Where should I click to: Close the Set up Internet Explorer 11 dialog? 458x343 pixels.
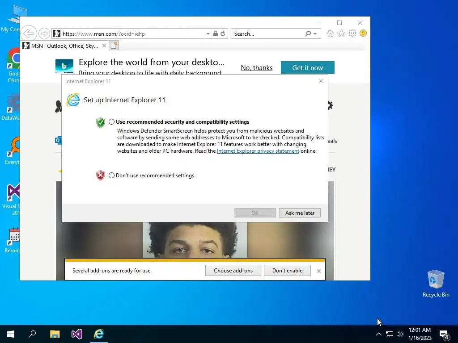point(321,81)
